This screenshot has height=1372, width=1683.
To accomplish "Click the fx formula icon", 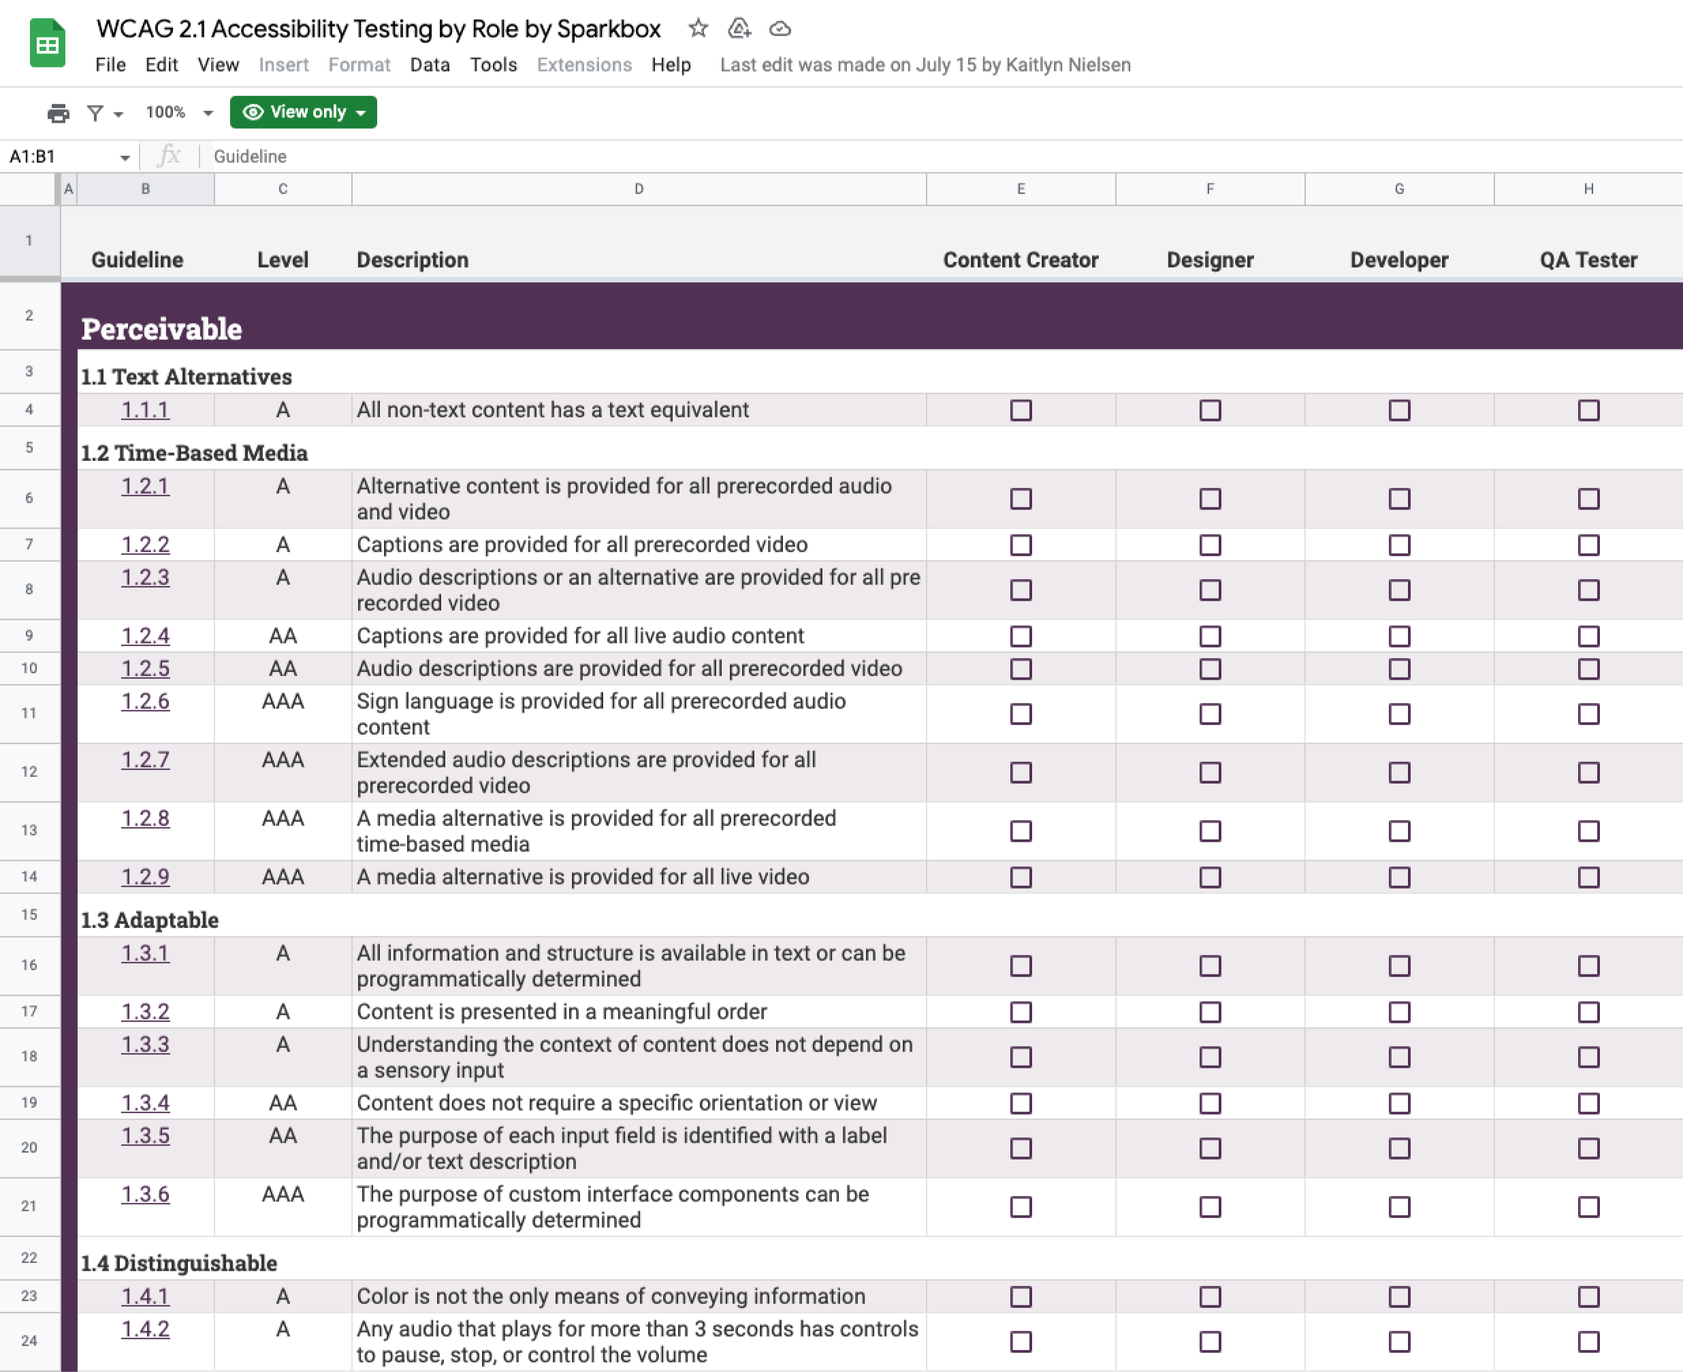I will point(169,156).
